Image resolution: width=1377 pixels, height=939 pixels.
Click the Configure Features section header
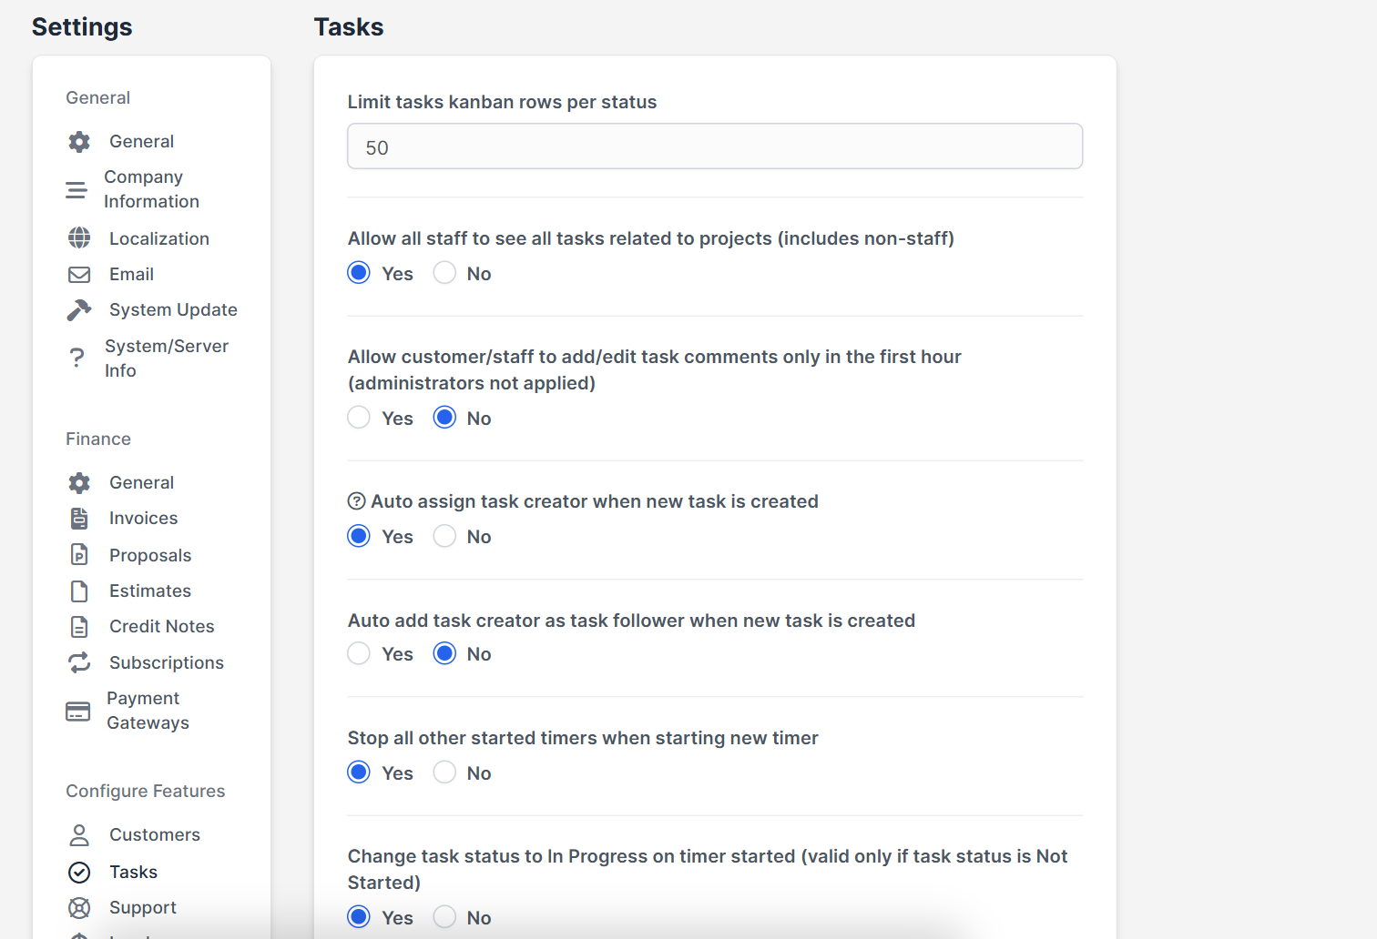(146, 792)
